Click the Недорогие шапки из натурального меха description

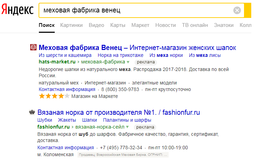[134, 72]
